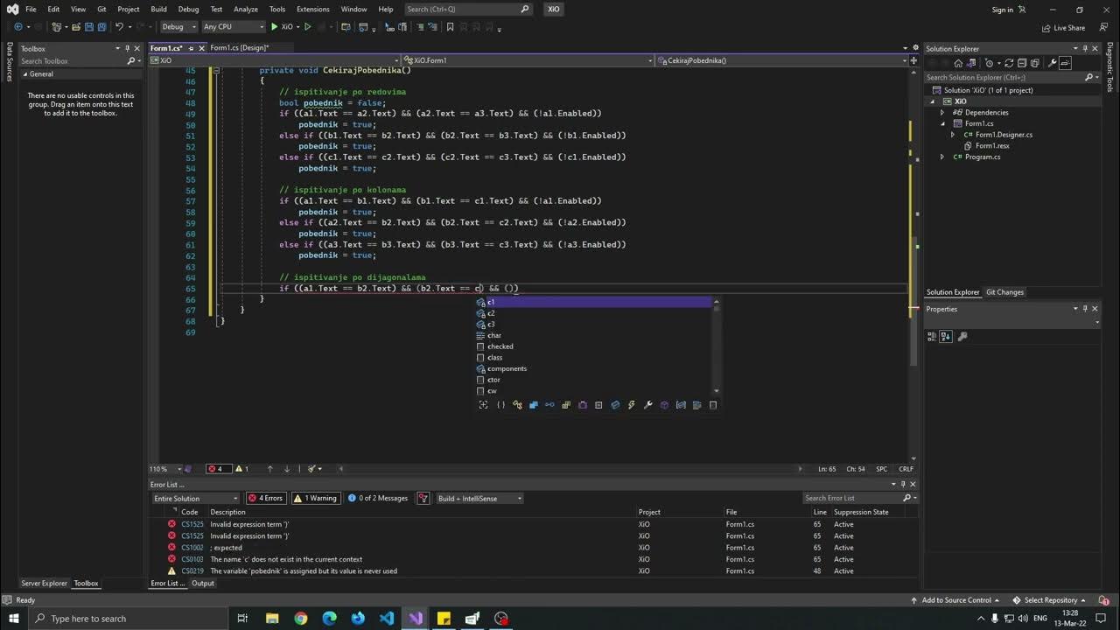Open Live Share
The height and width of the screenshot is (630, 1120).
[x=1063, y=27]
